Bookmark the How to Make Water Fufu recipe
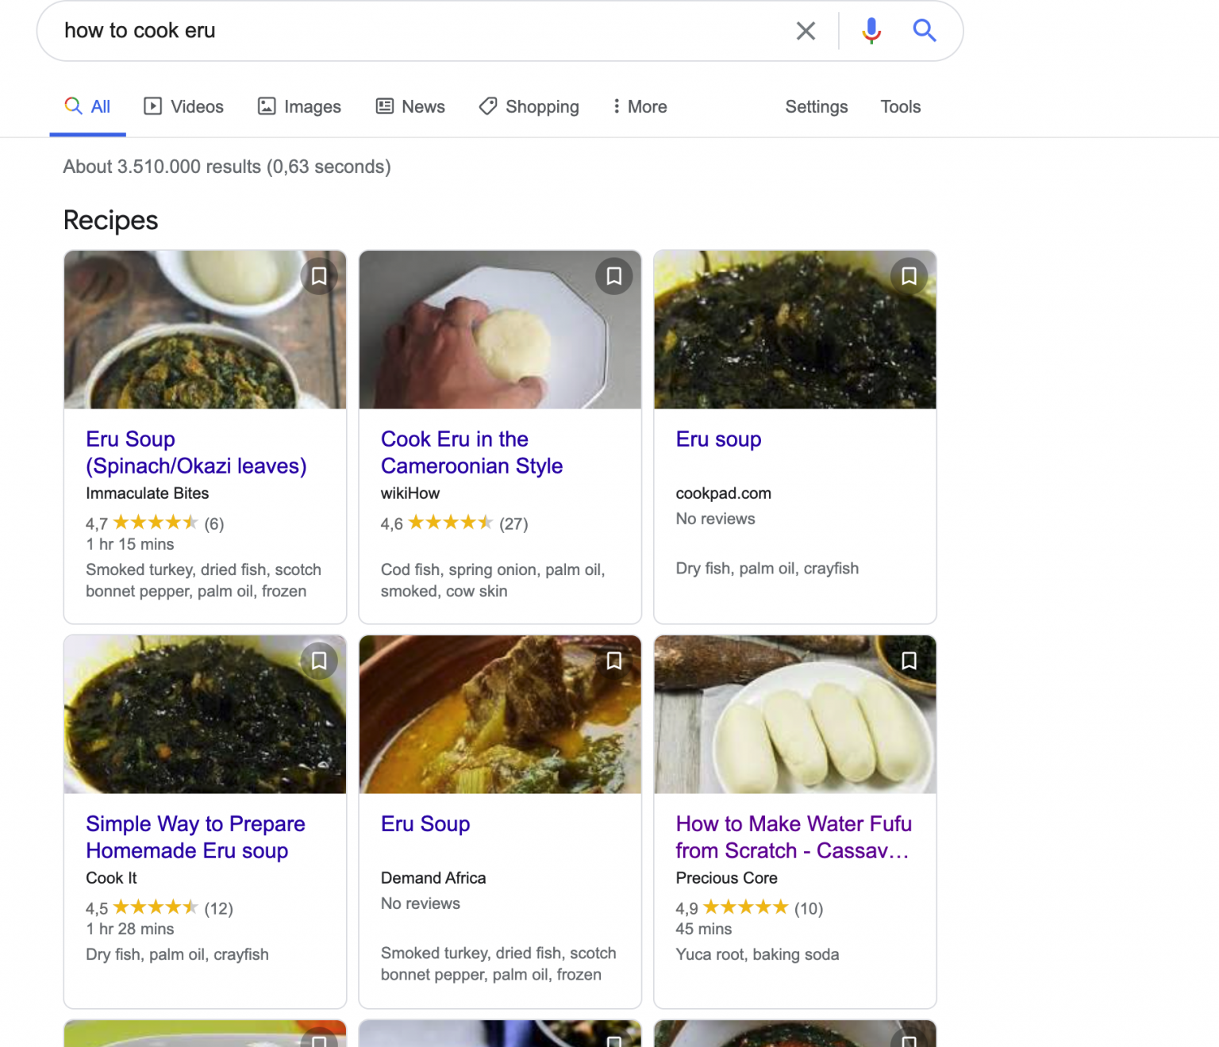This screenshot has width=1219, height=1047. pyautogui.click(x=909, y=661)
